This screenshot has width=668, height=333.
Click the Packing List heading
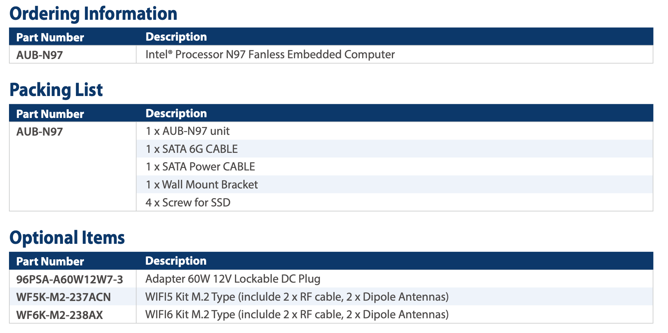tap(56, 90)
